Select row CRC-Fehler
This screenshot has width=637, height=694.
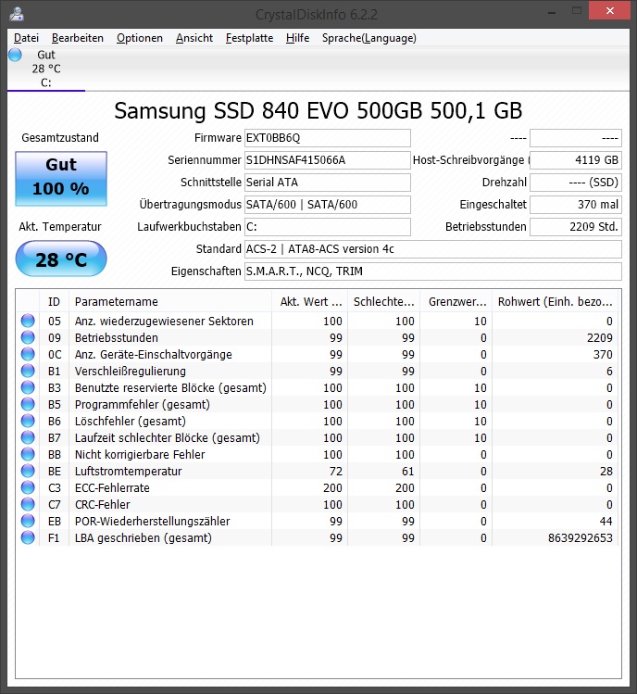click(x=318, y=504)
